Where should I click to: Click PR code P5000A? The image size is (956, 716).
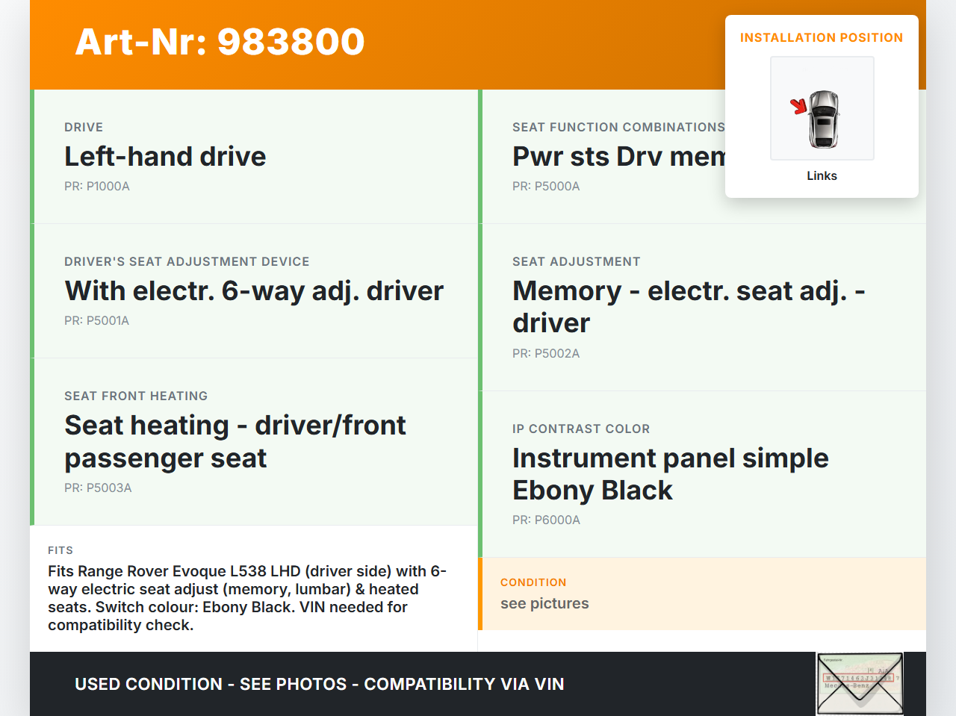[546, 187]
